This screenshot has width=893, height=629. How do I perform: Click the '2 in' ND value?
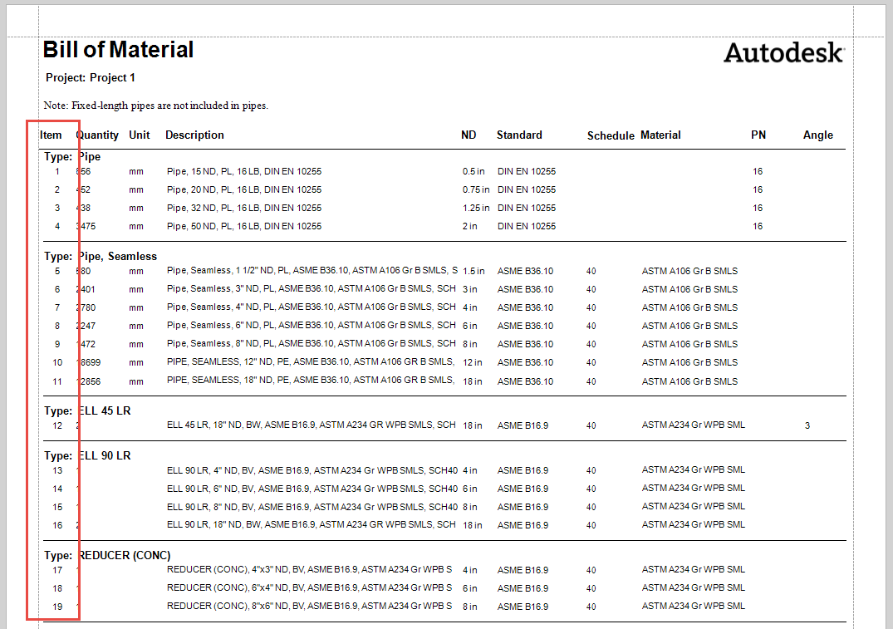pyautogui.click(x=470, y=226)
